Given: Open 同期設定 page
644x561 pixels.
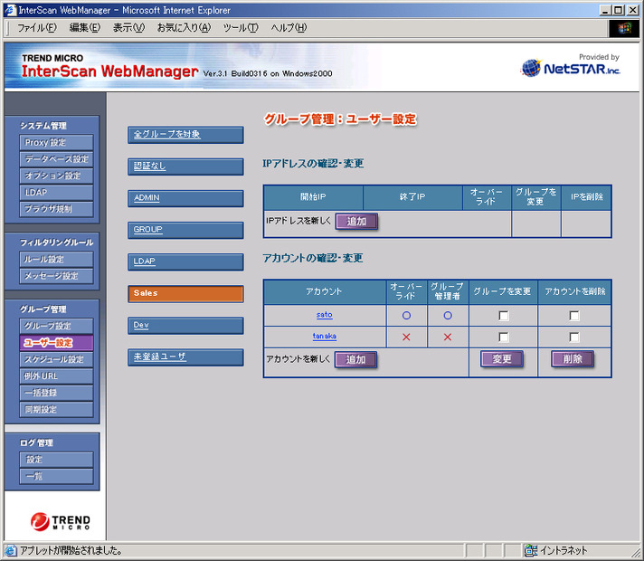Looking at the screenshot, I should (x=56, y=409).
